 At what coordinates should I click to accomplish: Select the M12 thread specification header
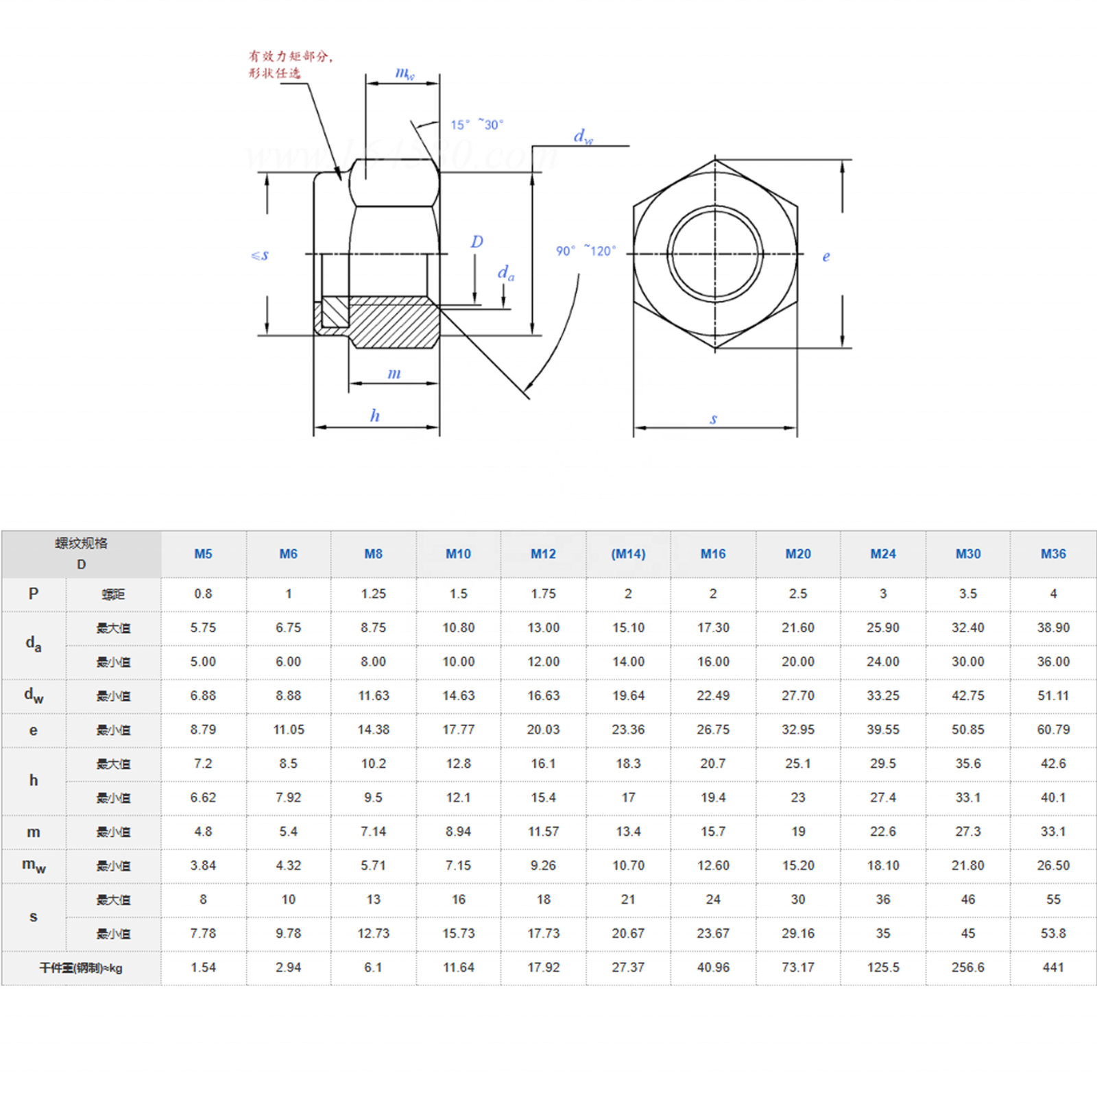point(543,554)
